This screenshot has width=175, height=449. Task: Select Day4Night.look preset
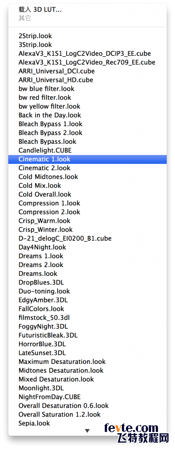click(87, 247)
